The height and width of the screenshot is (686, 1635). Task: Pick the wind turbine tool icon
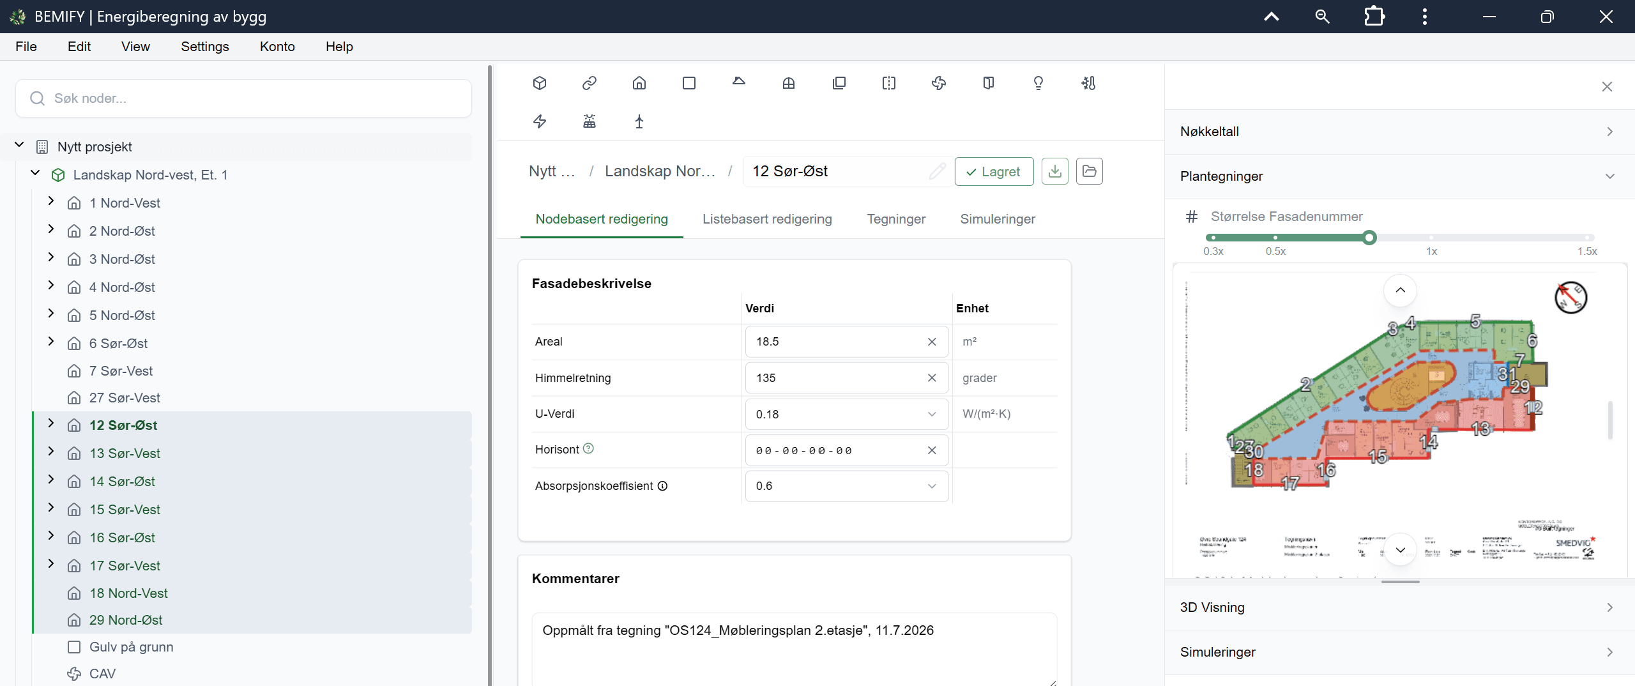(639, 121)
